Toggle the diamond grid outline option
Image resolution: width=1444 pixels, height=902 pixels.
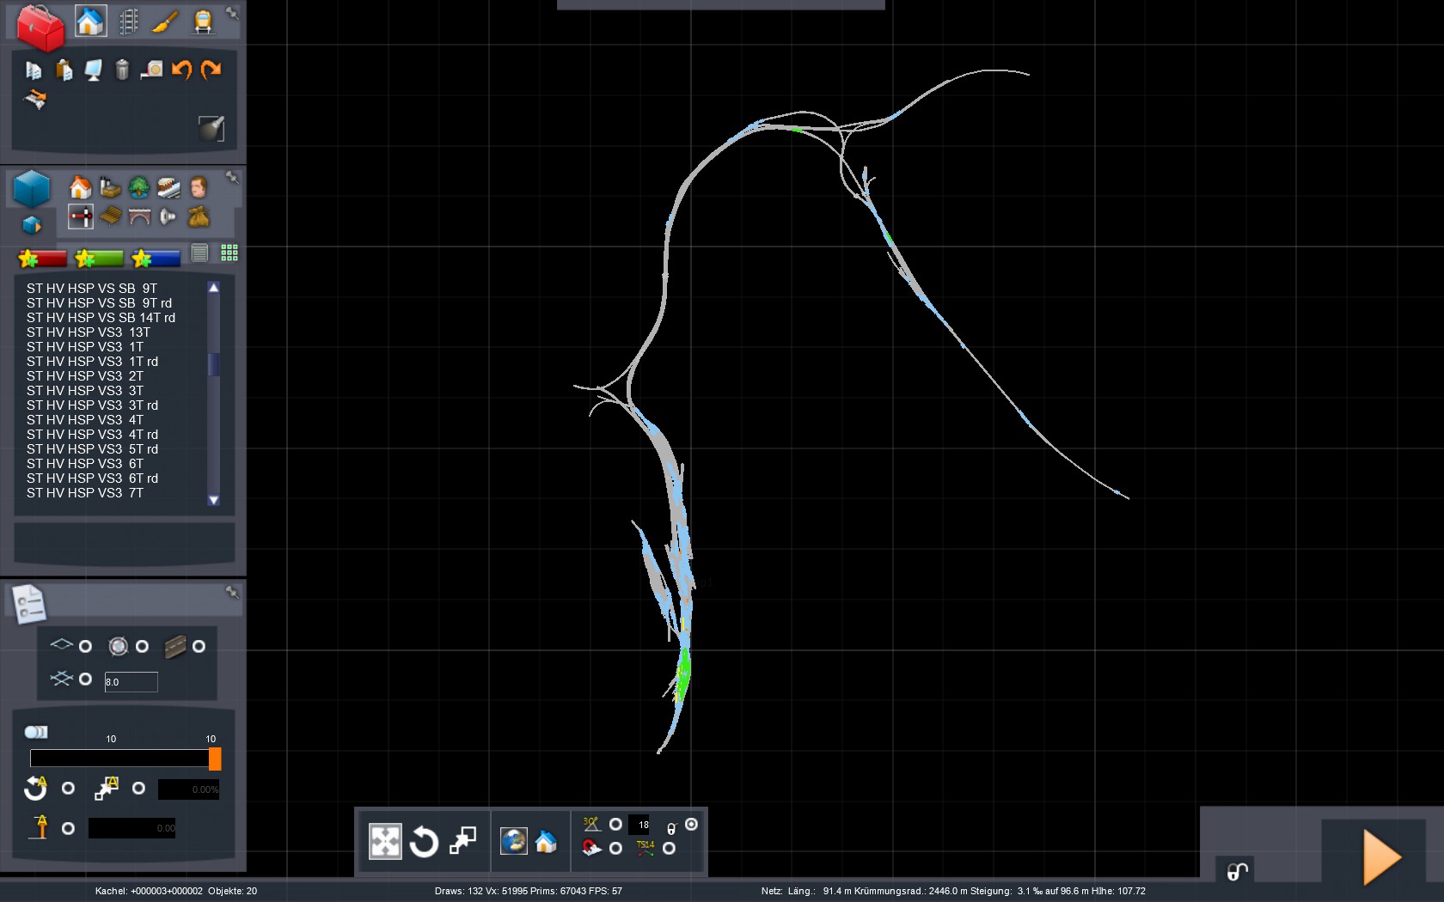pyautogui.click(x=85, y=646)
